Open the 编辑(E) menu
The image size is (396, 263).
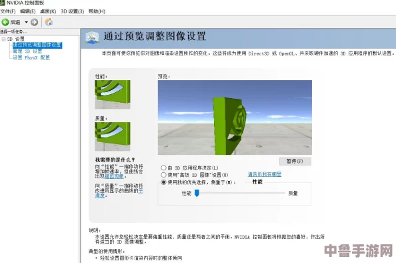pyautogui.click(x=28, y=11)
